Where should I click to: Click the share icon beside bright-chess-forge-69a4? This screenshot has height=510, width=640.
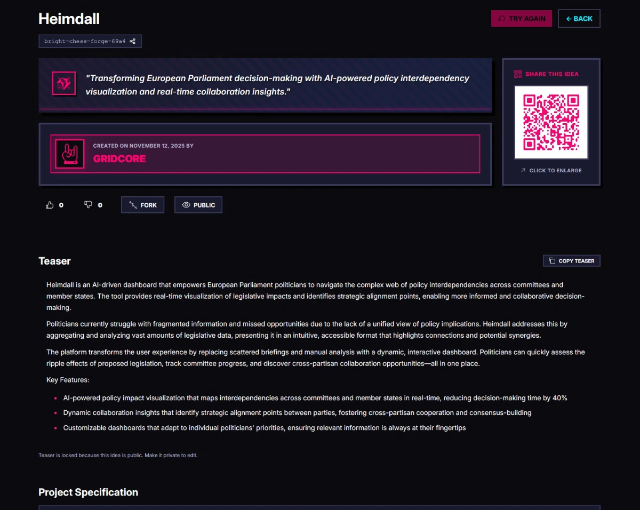(133, 41)
